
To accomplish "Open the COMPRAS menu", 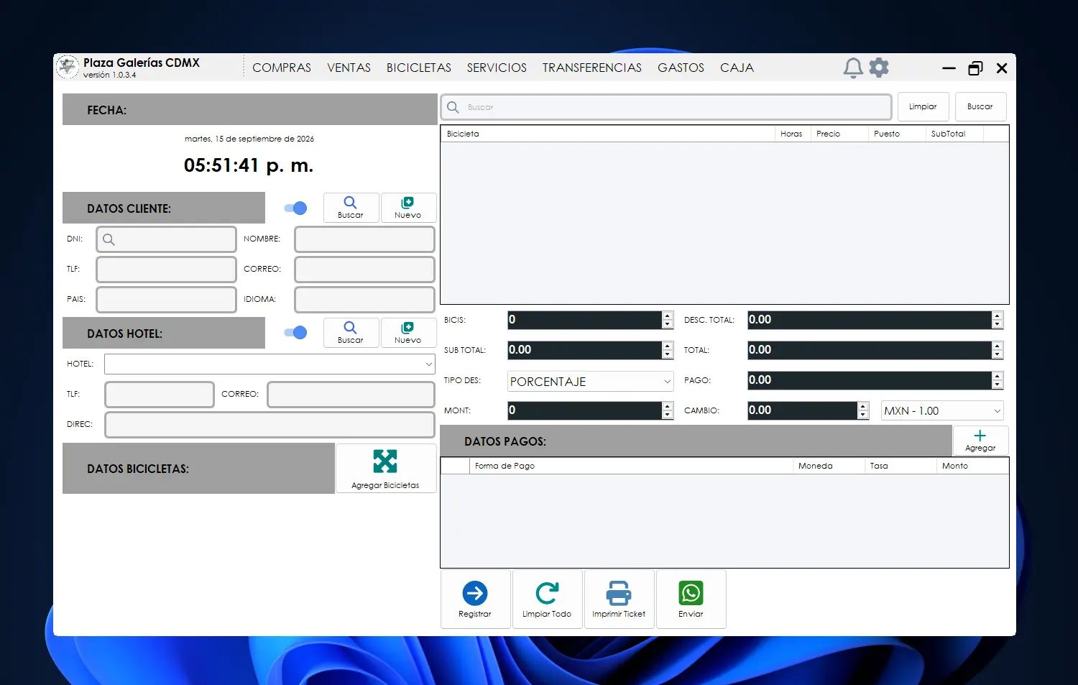I will click(282, 68).
